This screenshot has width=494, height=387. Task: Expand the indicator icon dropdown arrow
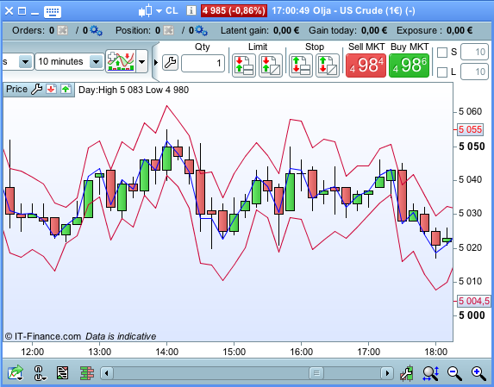coord(141,62)
